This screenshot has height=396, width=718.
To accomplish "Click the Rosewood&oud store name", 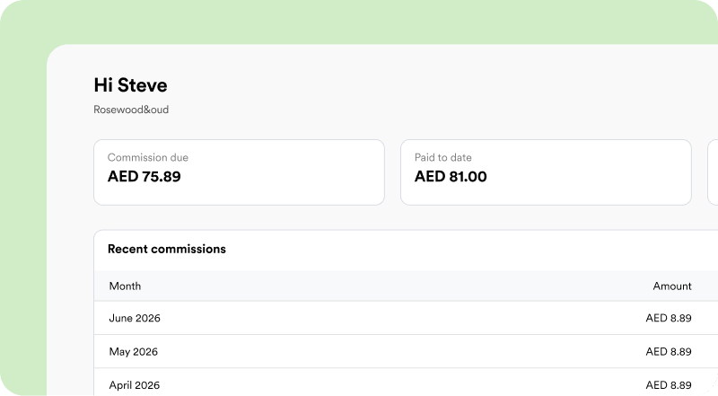I will point(131,110).
